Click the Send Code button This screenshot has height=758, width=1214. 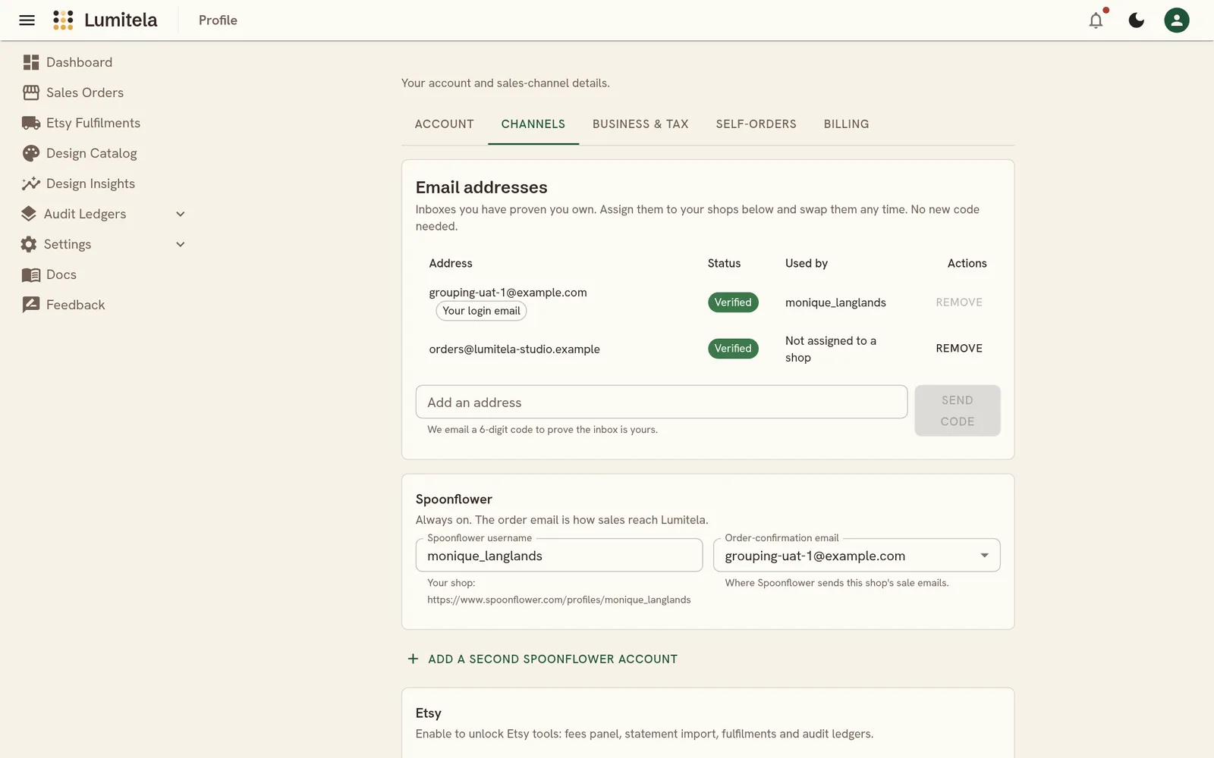click(x=958, y=411)
